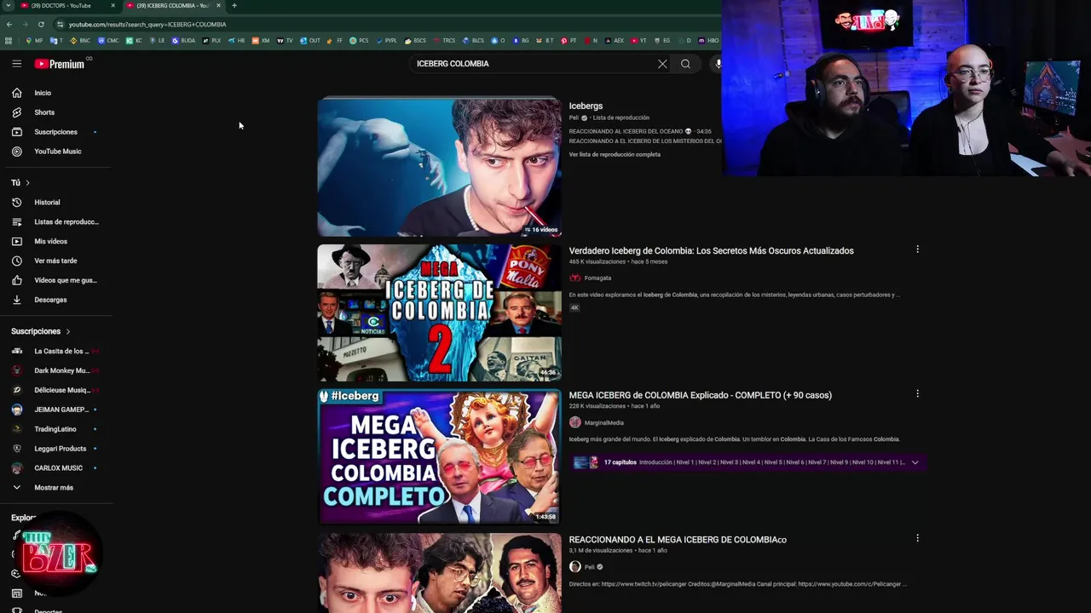
Task: Click the browser address bar URL
Action: click(x=147, y=25)
